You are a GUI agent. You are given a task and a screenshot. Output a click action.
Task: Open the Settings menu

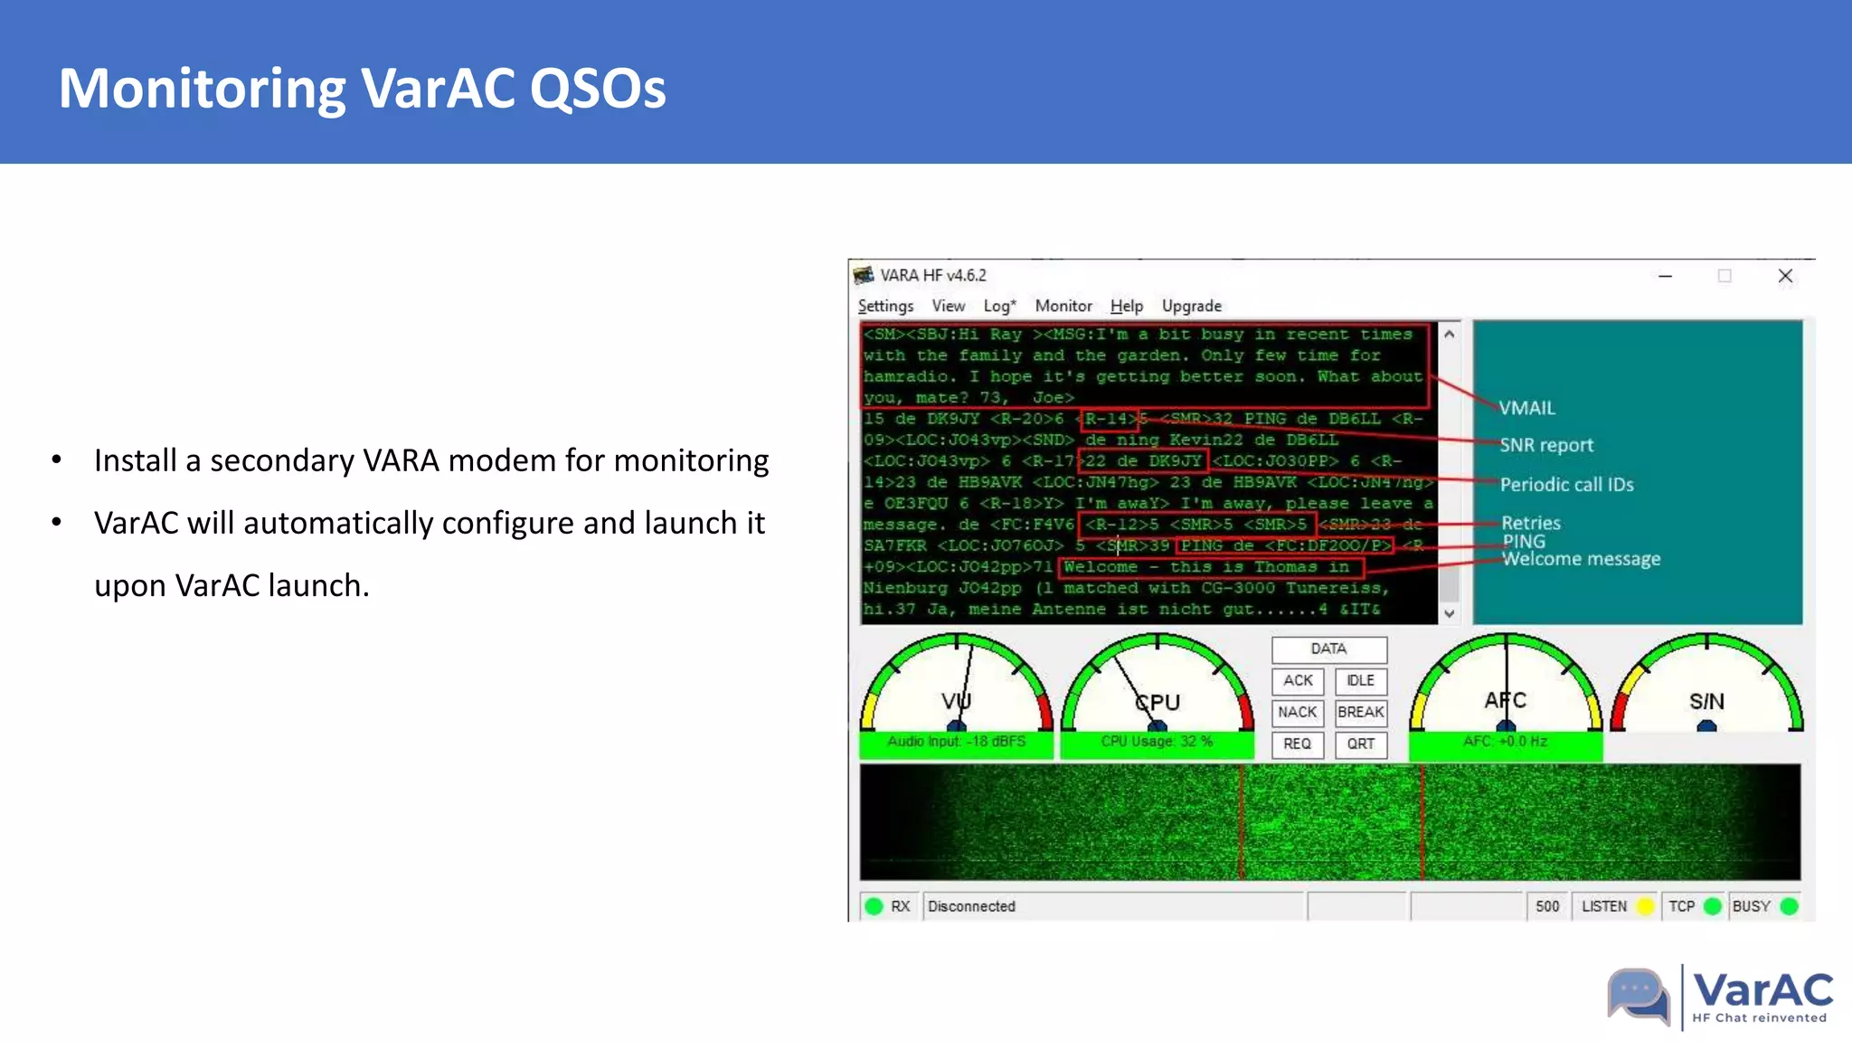(x=885, y=306)
